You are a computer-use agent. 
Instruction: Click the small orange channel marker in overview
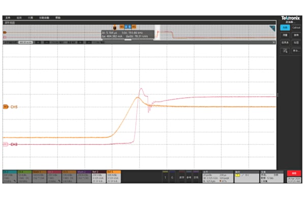[x=5, y=32]
